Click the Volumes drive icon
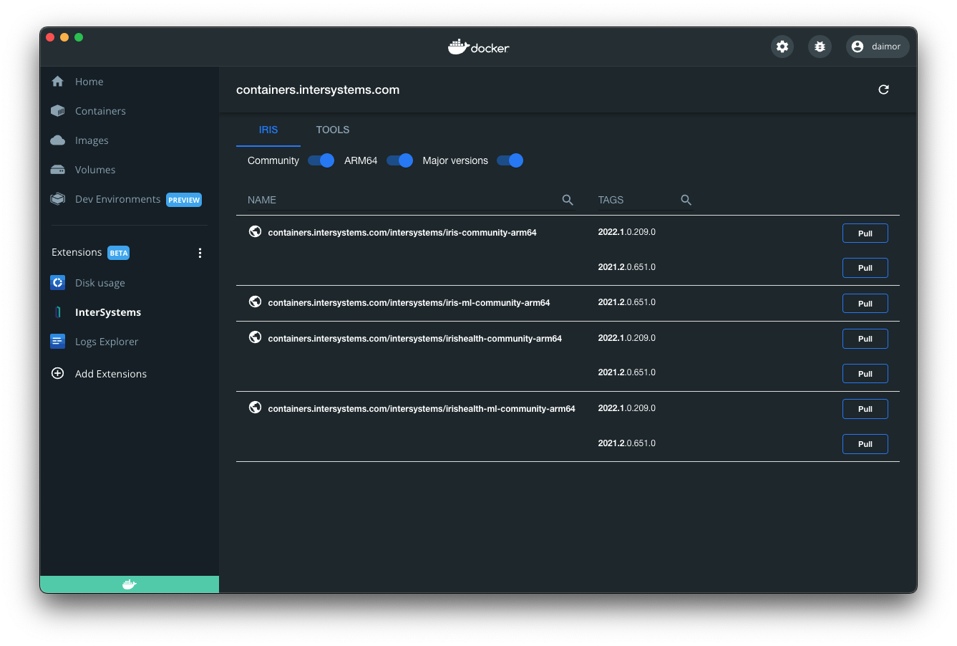 coord(58,170)
